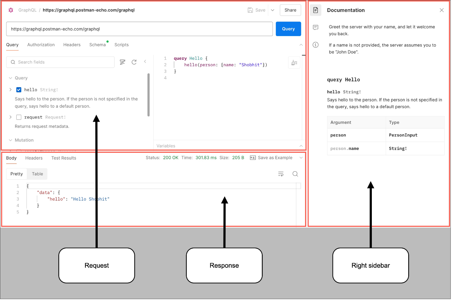
Task: Click inside the Search fields box
Action: pyautogui.click(x=60, y=62)
